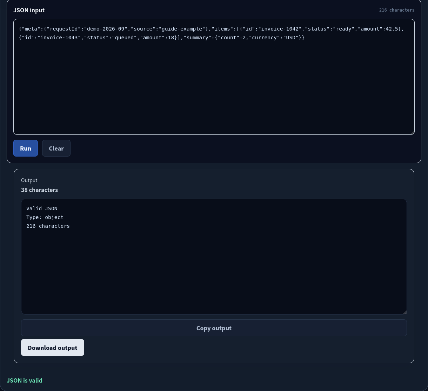Copy the output text
Screen dimensions: 428x391
coord(214,328)
